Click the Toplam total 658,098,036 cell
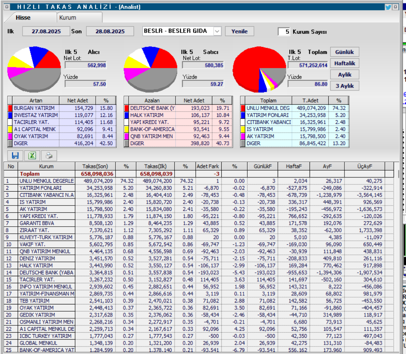 tap(95, 174)
